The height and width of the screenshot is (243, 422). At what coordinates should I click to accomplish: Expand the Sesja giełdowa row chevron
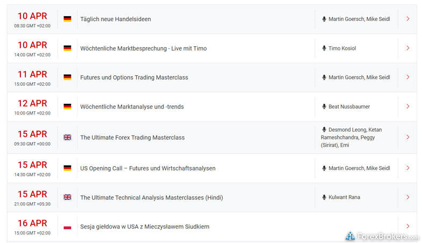point(408,227)
